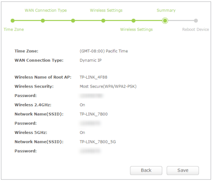This screenshot has height=181, width=212.
Task: Click the TP-LINK_7B00_5G network name value
Action: pyautogui.click(x=98, y=142)
